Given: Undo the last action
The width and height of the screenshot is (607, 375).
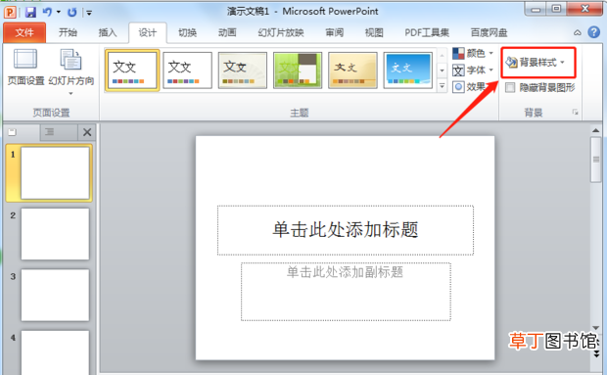Looking at the screenshot, I should click(47, 12).
